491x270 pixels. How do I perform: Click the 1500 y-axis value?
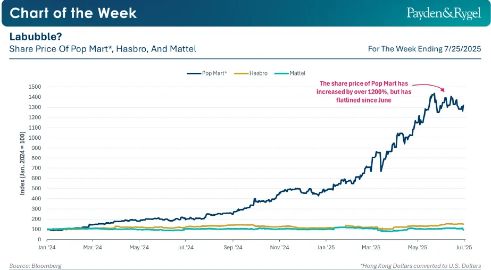click(35, 87)
